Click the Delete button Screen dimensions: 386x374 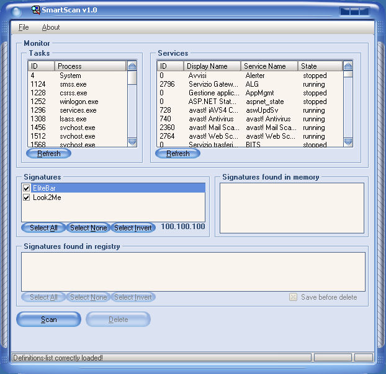coord(118,320)
